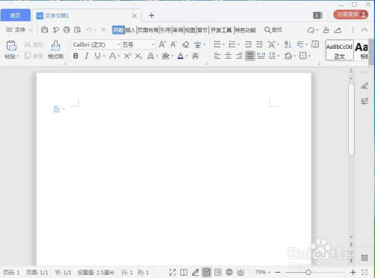
Task: Click the font color A swatch
Action: click(181, 56)
